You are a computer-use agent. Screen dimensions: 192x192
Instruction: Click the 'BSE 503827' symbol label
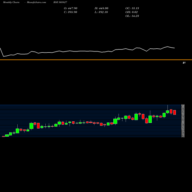60,2
